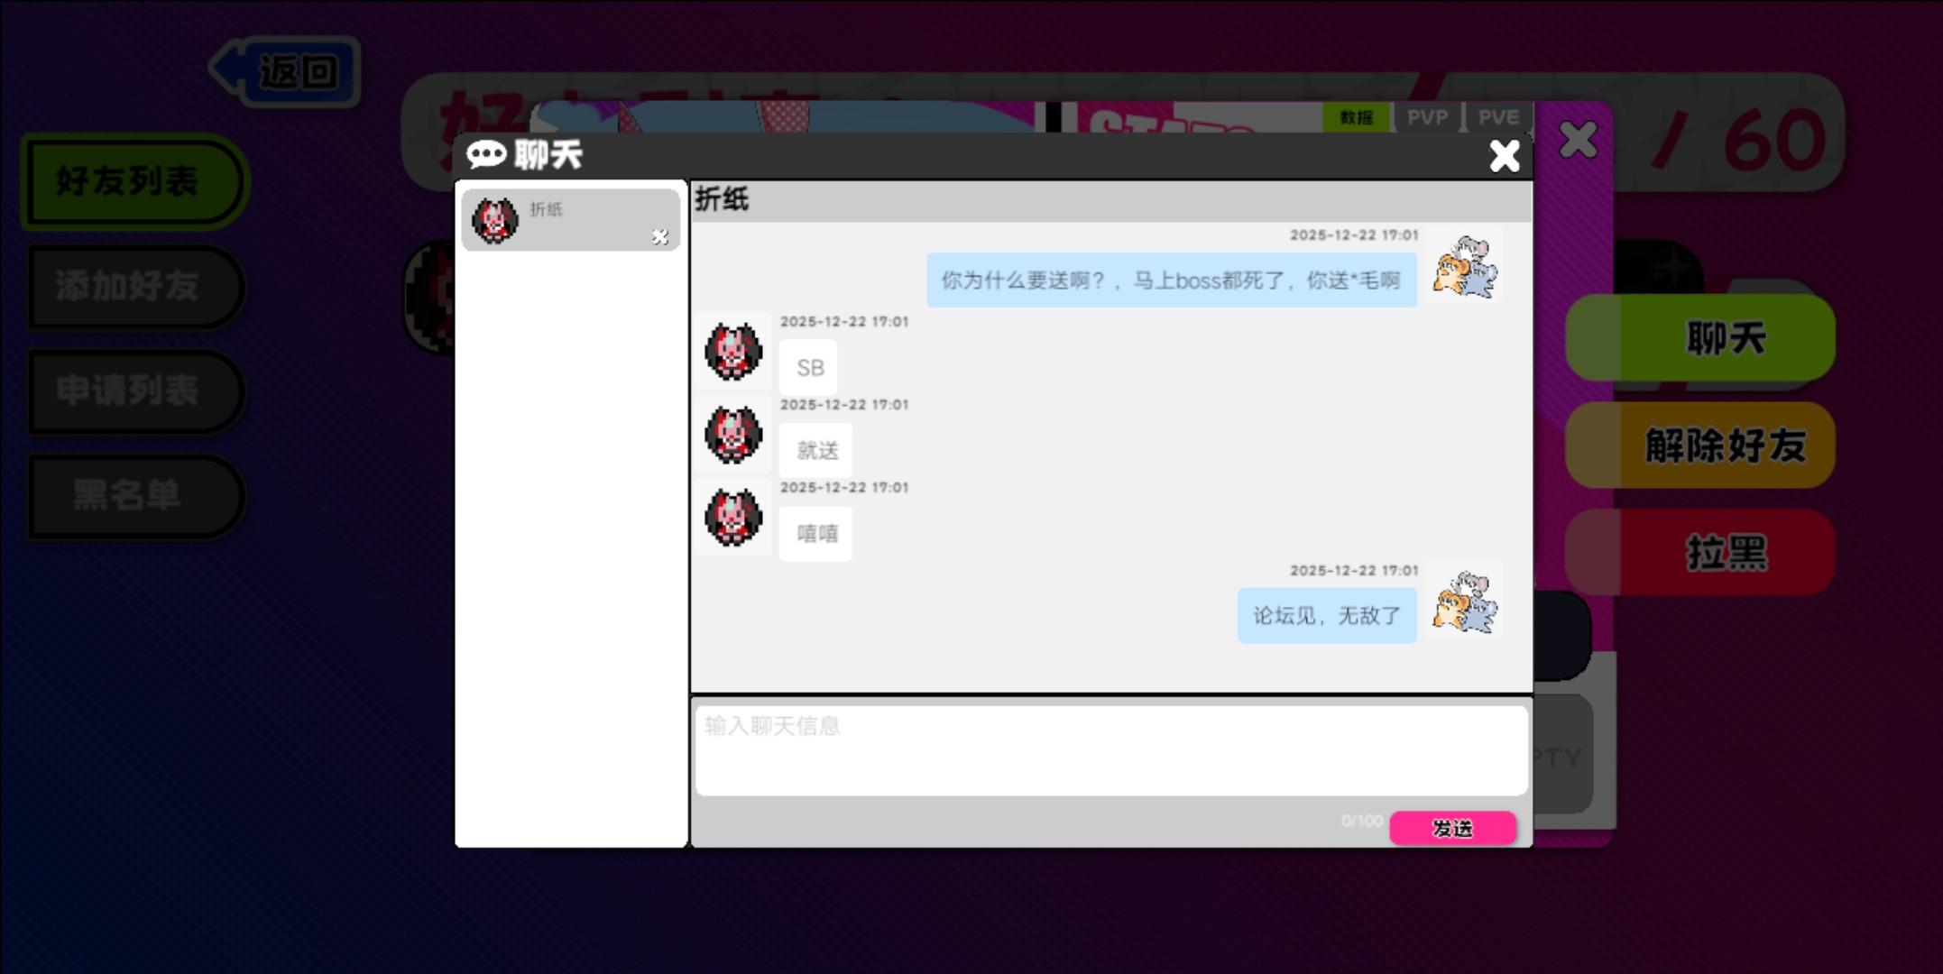Click sender avatar beside 嘻嘻 message

(x=733, y=517)
